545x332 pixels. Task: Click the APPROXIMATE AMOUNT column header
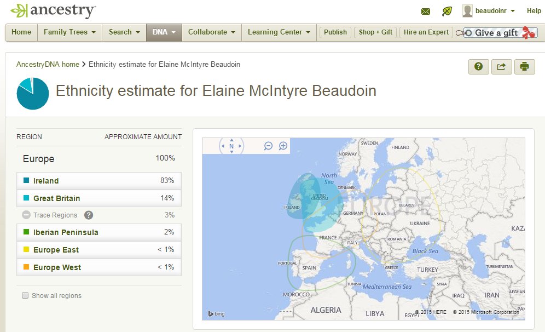[x=143, y=137]
